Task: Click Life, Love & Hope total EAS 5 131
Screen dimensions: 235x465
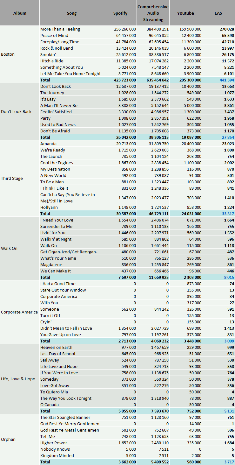Action: coord(218,411)
